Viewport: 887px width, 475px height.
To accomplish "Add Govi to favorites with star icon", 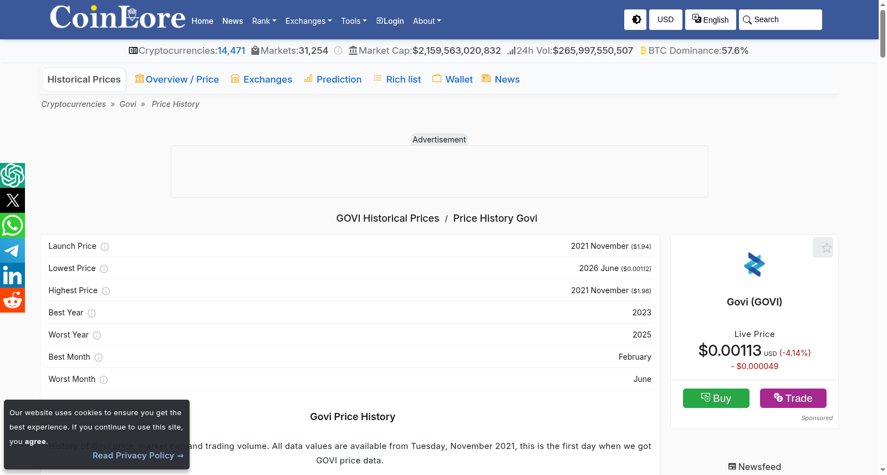I will coord(823,248).
